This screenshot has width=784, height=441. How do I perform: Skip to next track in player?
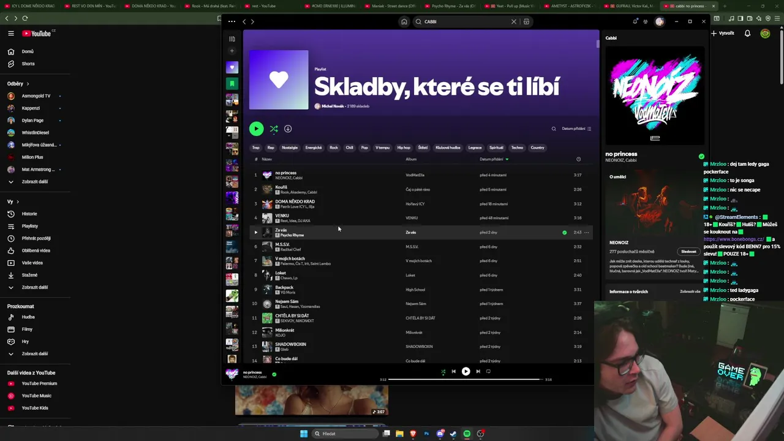[478, 371]
